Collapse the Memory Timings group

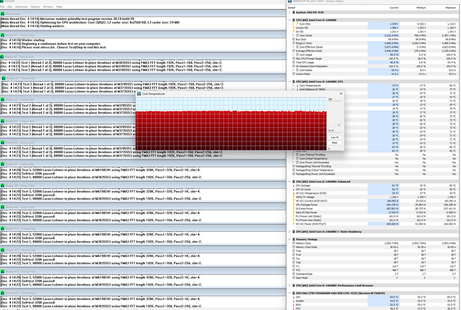coord(289,239)
